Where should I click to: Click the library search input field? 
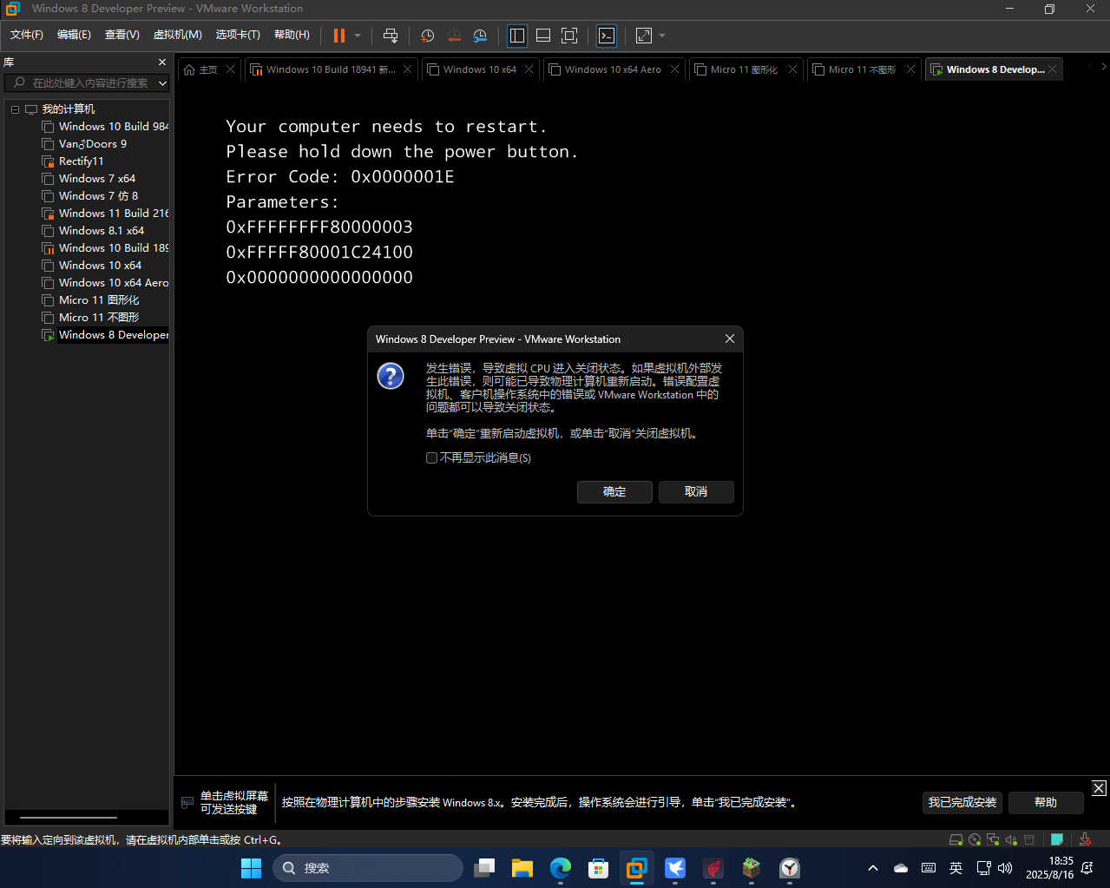tap(87, 83)
